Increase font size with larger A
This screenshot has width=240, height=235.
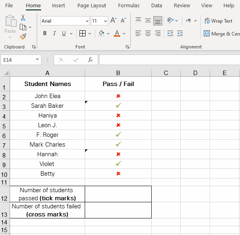point(114,20)
